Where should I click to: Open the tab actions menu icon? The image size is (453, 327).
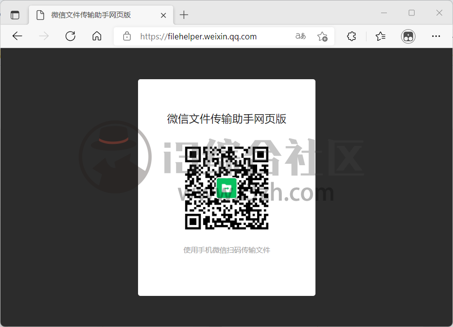coord(15,15)
